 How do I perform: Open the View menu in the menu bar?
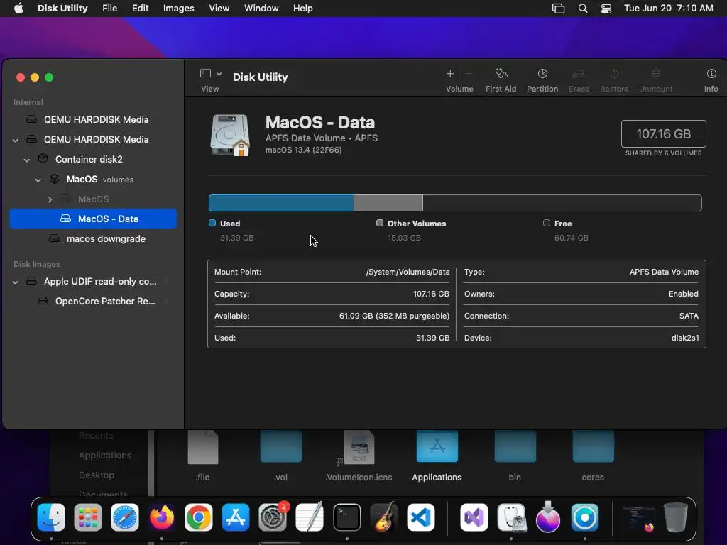[219, 9]
